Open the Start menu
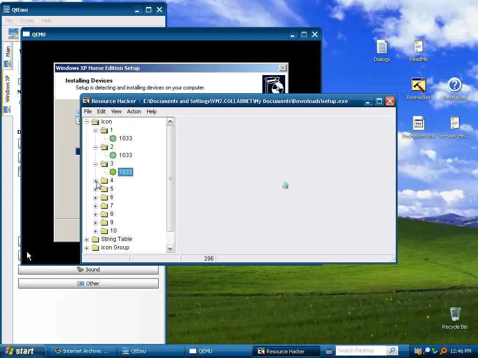The height and width of the screenshot is (358, 478). tap(21, 351)
